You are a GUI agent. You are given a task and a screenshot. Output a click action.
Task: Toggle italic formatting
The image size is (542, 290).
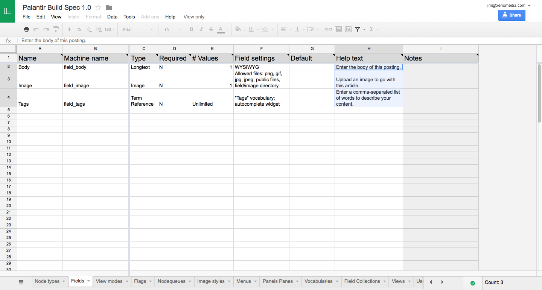[201, 29]
